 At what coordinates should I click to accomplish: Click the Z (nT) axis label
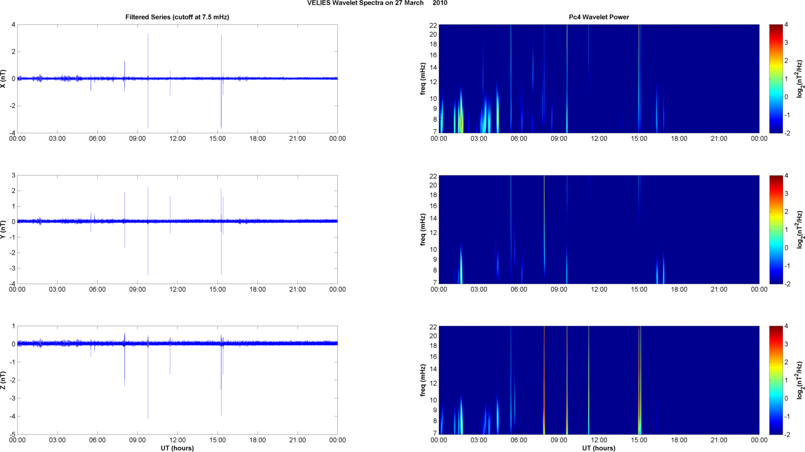(x=4, y=380)
